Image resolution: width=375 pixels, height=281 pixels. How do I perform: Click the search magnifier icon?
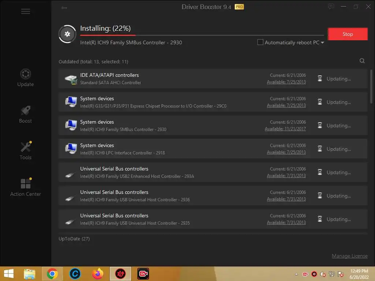[362, 61]
